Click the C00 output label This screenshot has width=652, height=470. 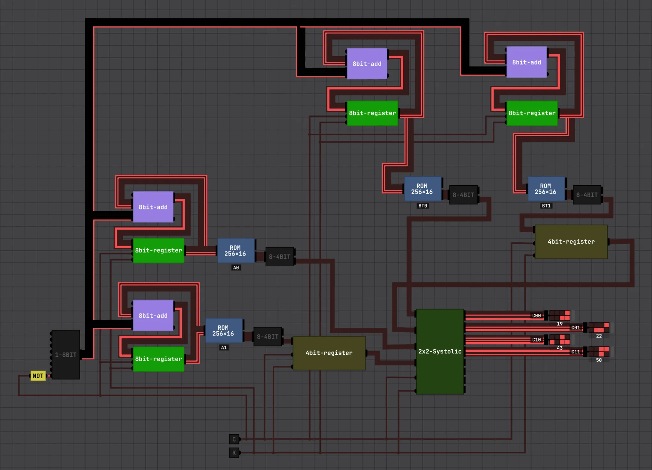pos(536,316)
